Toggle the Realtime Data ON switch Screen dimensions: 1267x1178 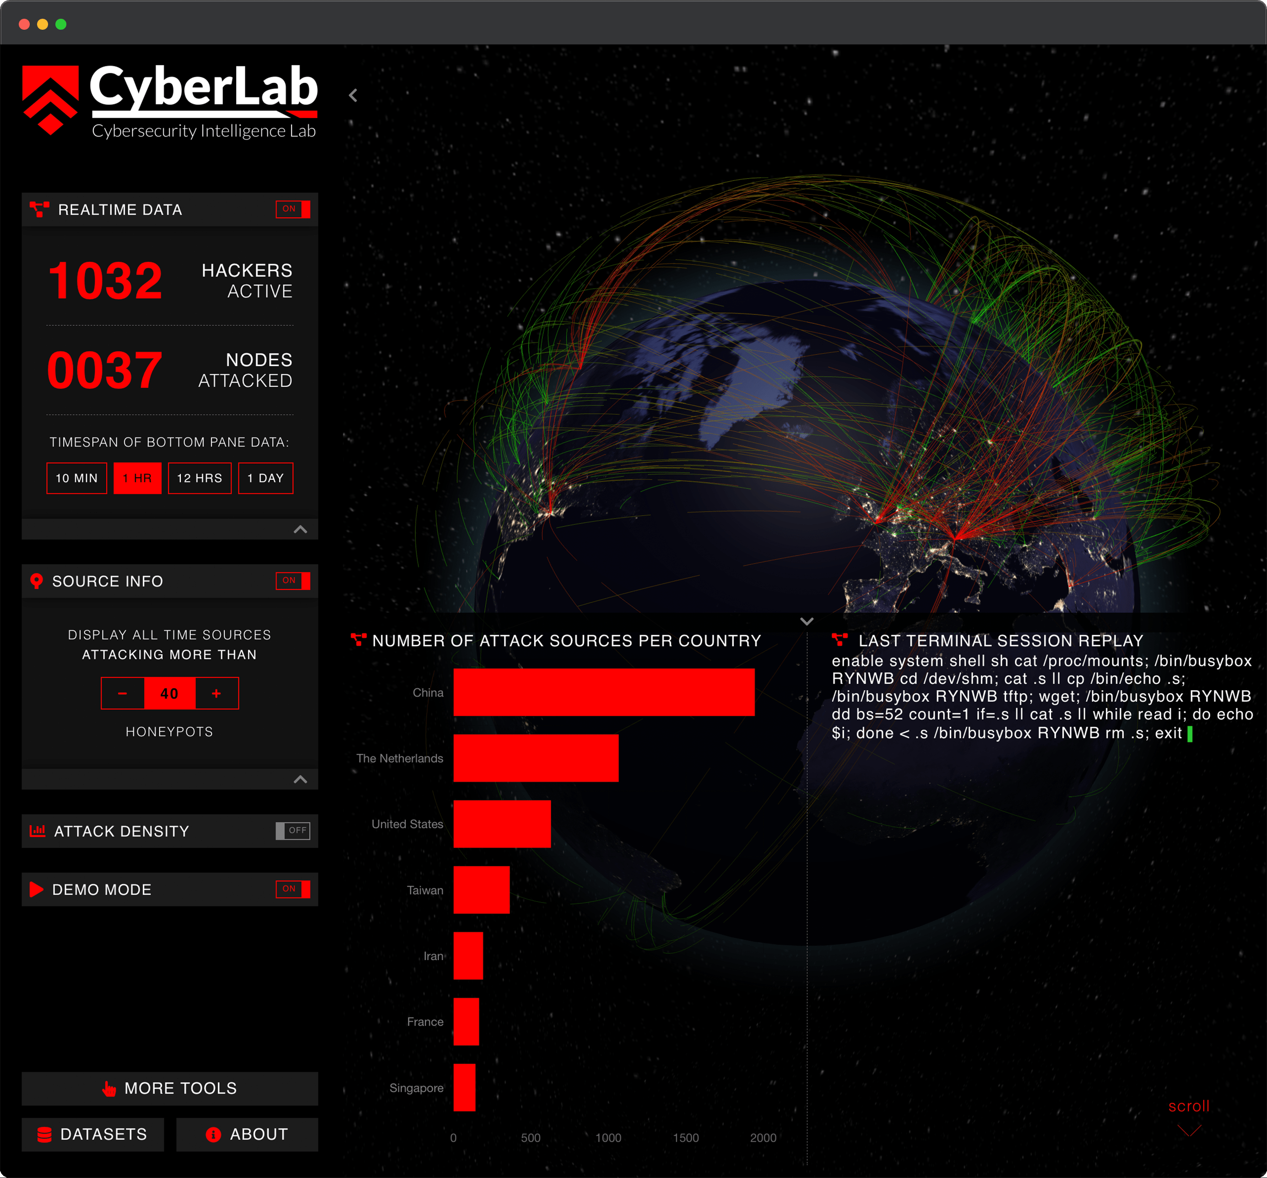(x=292, y=210)
